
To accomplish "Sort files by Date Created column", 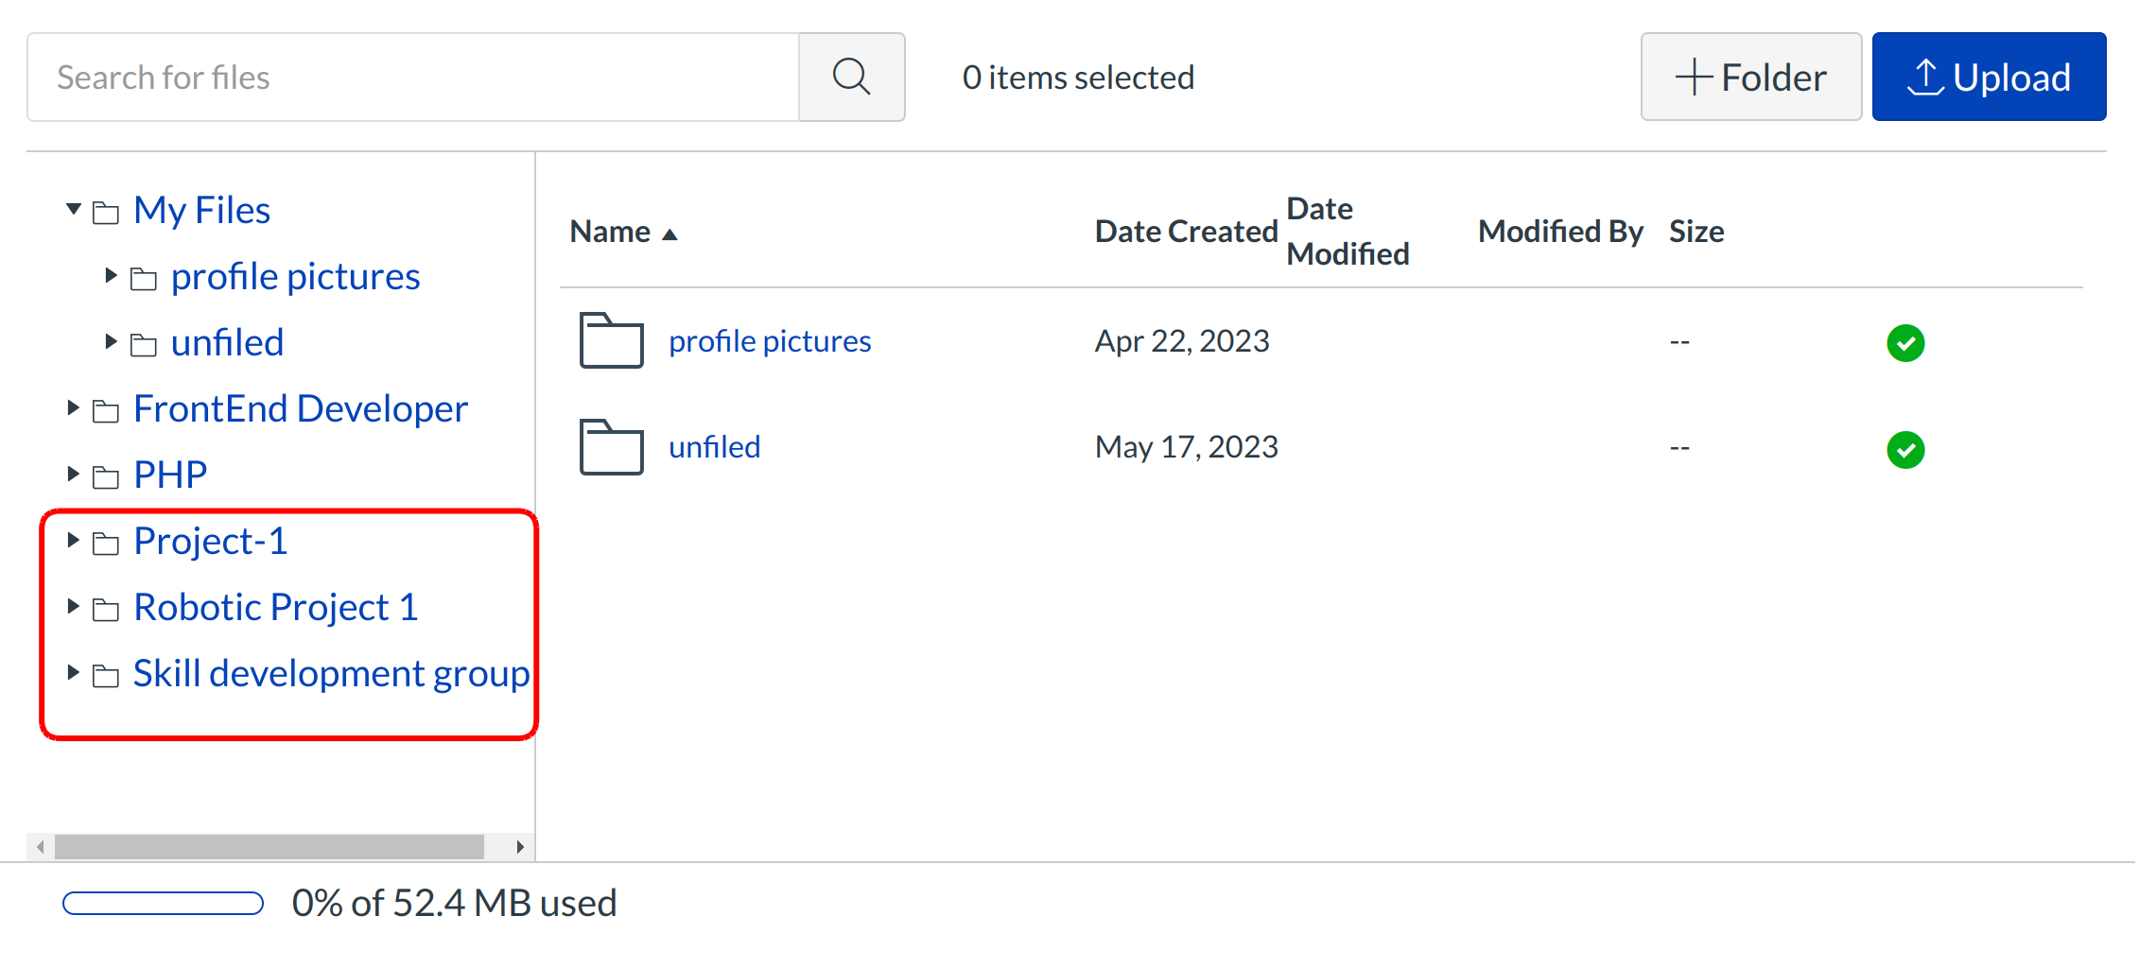I will 1186,232.
